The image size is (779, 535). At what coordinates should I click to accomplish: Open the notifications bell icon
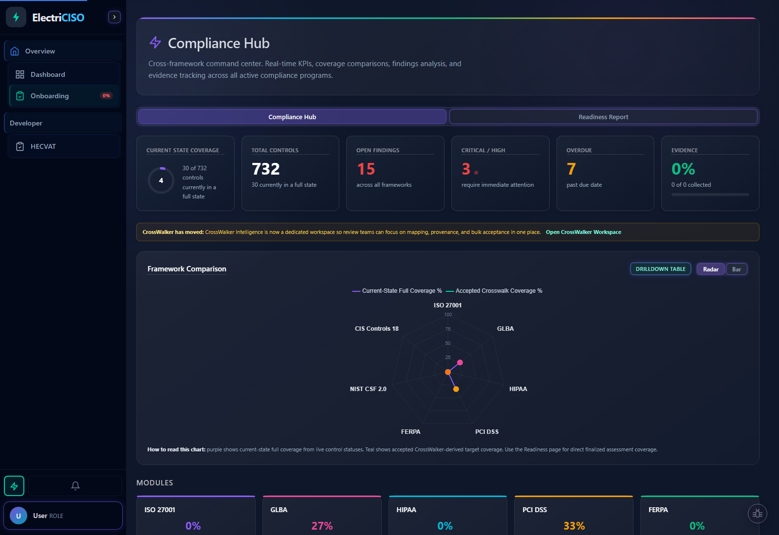[75, 485]
